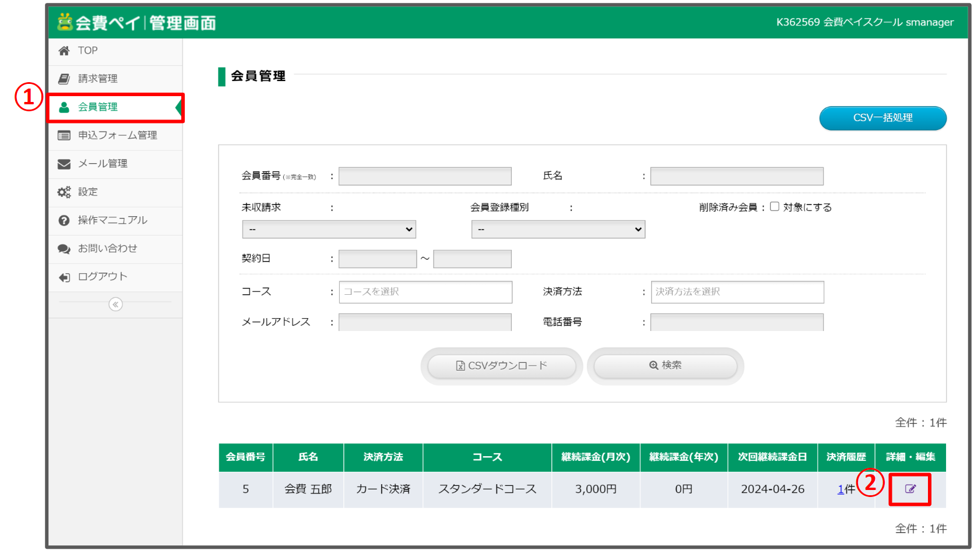The image size is (974, 550).
Task: Click the gears icon for 設定
Action: 64,192
